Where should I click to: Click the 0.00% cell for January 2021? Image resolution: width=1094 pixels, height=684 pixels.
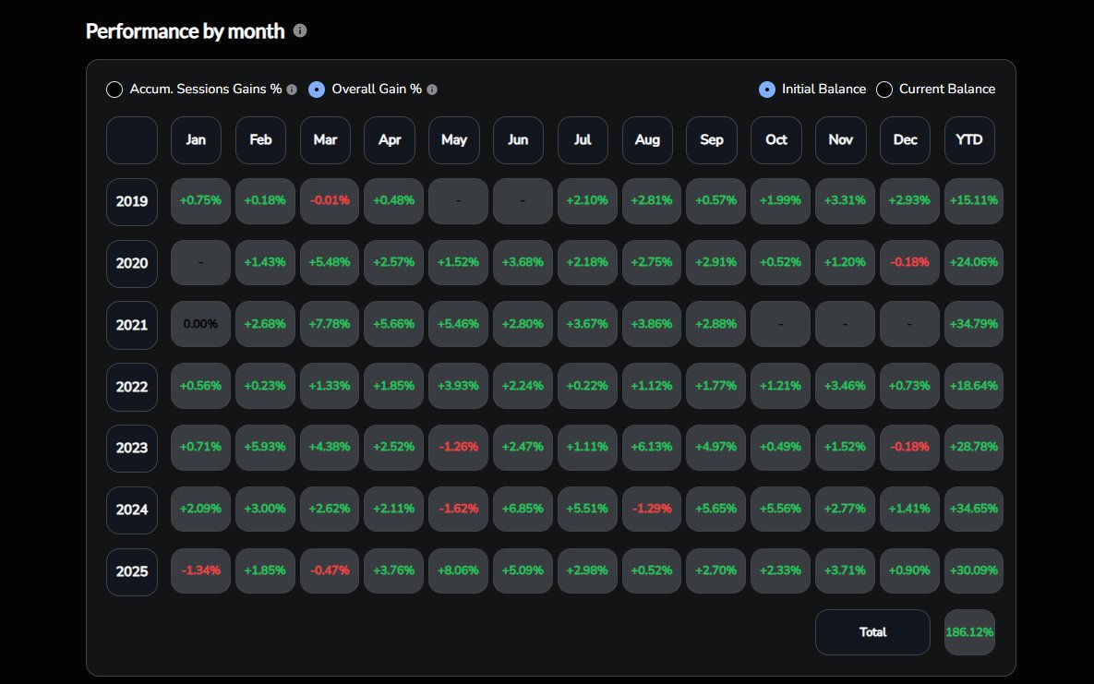pos(200,324)
